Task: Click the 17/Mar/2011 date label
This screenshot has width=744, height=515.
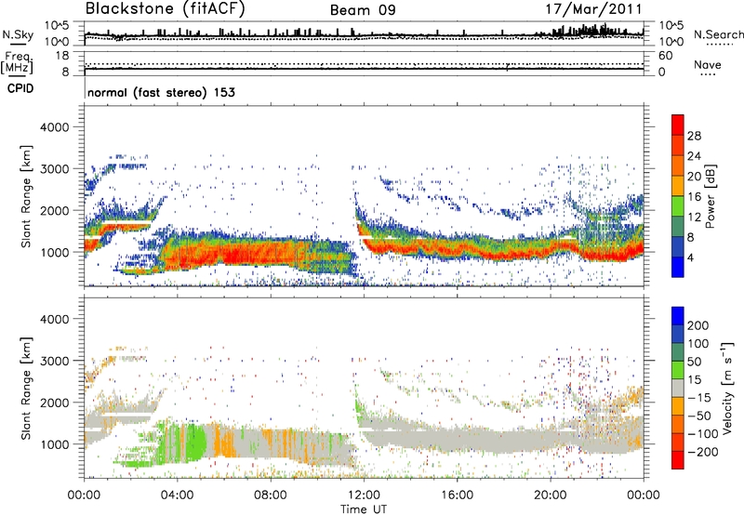Action: (x=593, y=9)
